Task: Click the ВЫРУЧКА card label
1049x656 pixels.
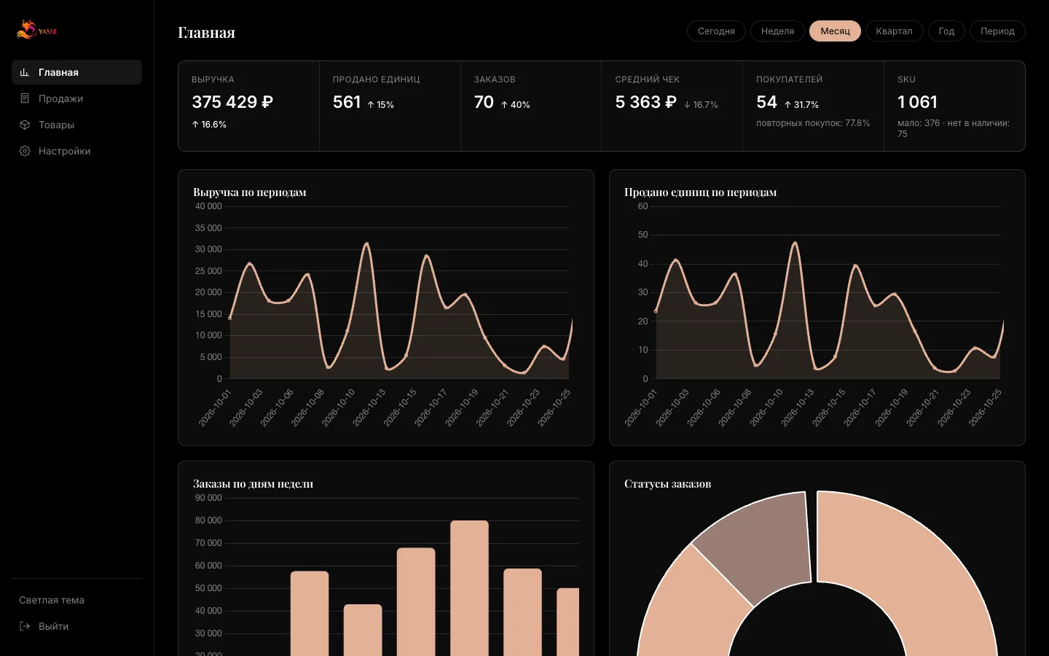Action: tap(213, 79)
